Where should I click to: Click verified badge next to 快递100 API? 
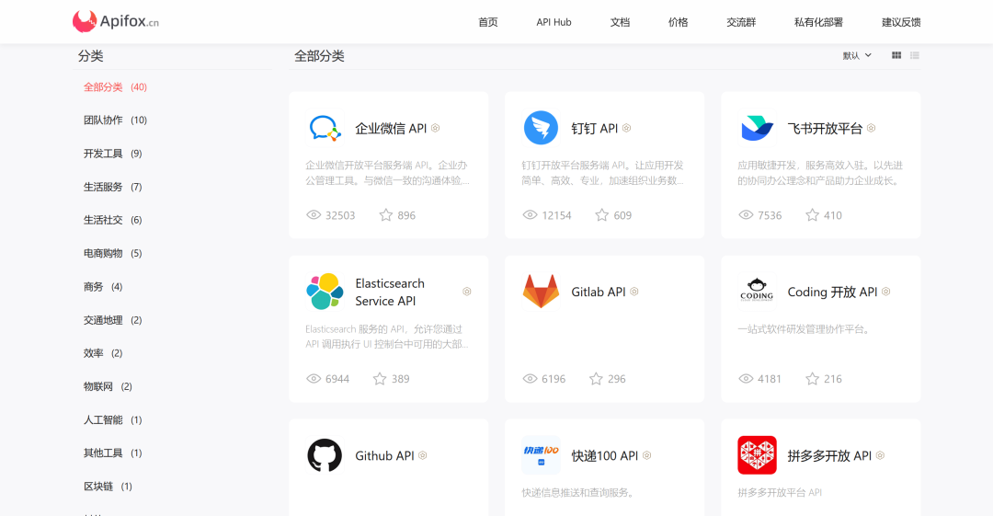[646, 455]
